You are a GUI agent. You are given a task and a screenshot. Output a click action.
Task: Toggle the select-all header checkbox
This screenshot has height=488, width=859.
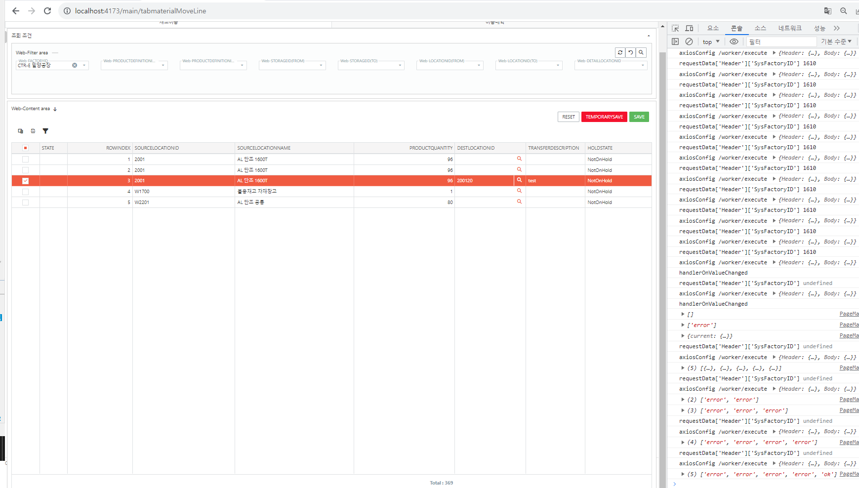pyautogui.click(x=26, y=148)
